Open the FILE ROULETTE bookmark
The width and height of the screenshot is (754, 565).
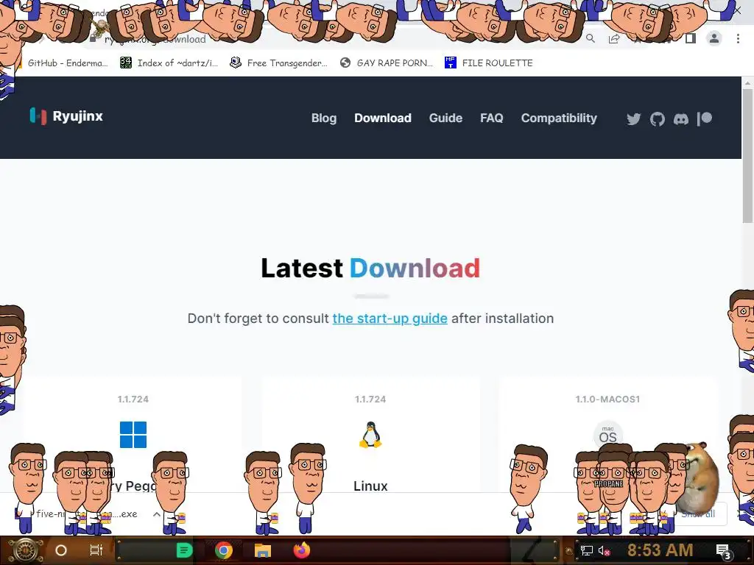(x=489, y=63)
